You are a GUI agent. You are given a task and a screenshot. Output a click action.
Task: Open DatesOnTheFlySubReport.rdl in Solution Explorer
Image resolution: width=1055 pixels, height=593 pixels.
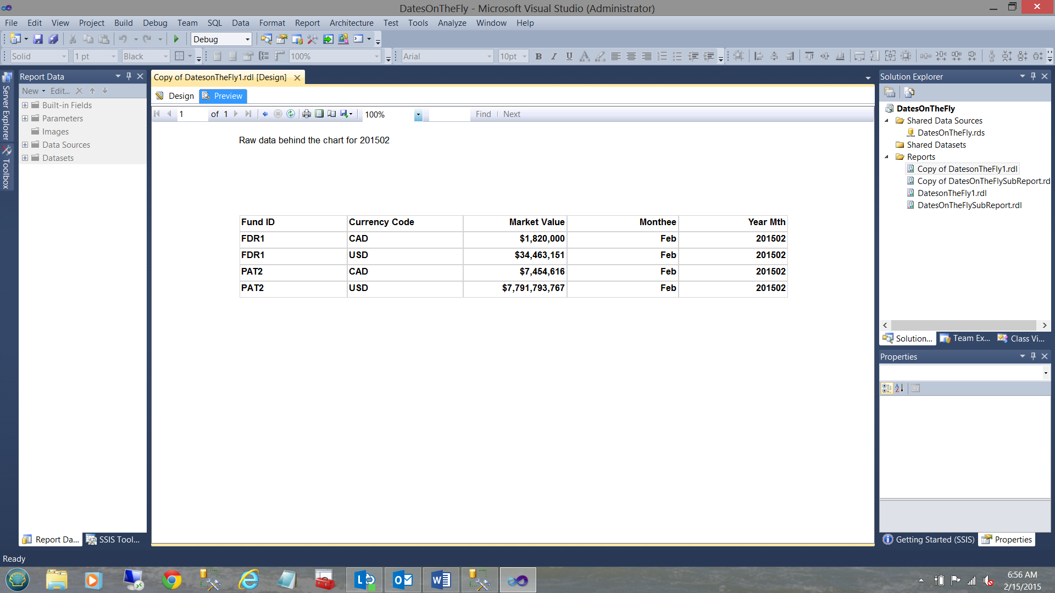click(969, 205)
